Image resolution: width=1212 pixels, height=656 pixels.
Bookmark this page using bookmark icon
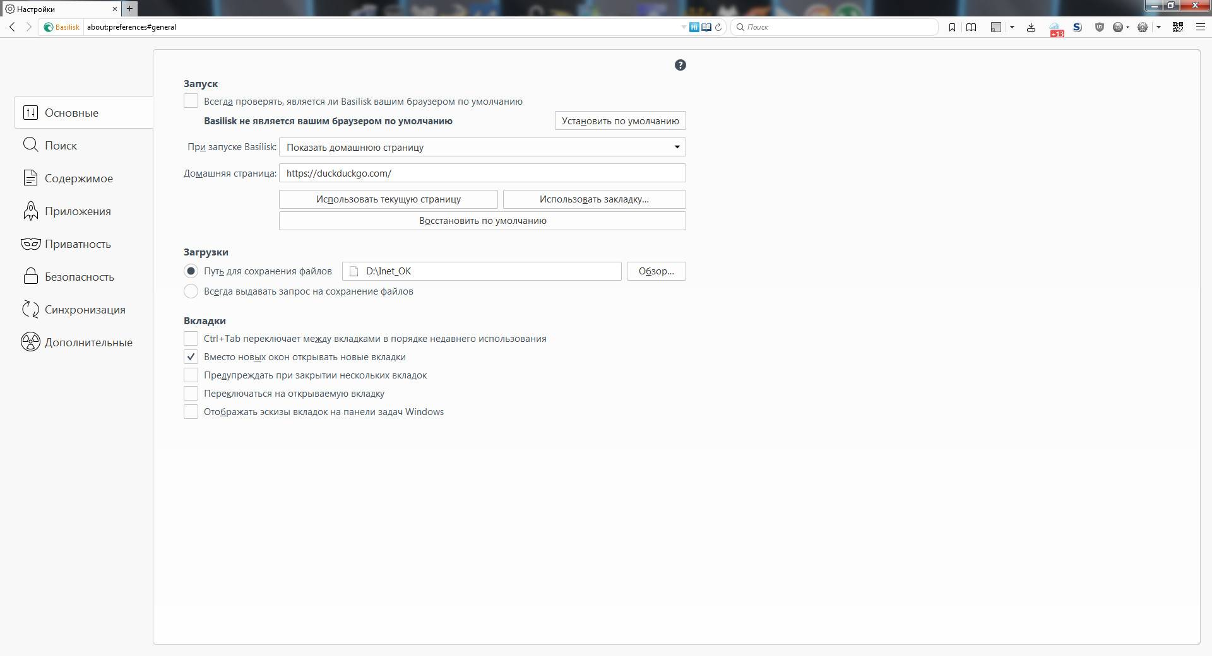(x=952, y=27)
